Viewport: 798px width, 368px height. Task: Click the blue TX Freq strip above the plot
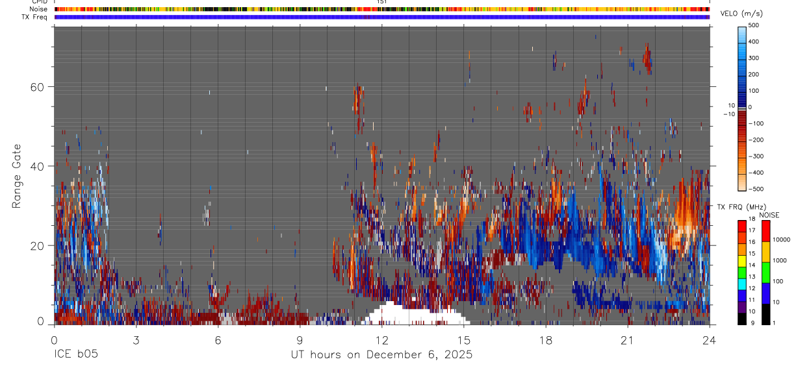pyautogui.click(x=383, y=17)
